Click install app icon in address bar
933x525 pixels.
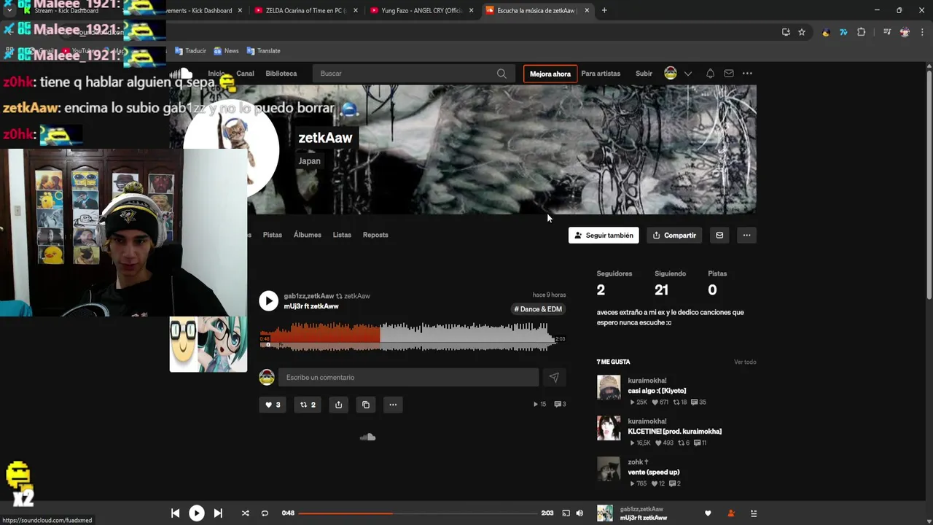coord(786,32)
